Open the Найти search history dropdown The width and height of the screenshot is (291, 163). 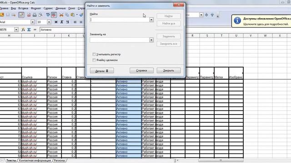pyautogui.click(x=151, y=19)
